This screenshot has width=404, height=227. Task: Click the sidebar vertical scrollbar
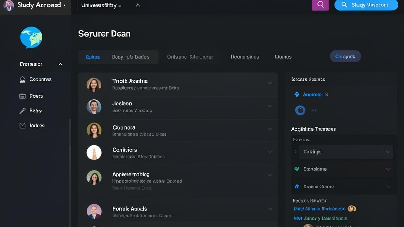pyautogui.click(x=70, y=173)
